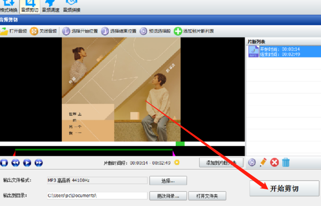Click the 打开音频 toolbar icon
The height and width of the screenshot is (206, 321).
(4, 31)
